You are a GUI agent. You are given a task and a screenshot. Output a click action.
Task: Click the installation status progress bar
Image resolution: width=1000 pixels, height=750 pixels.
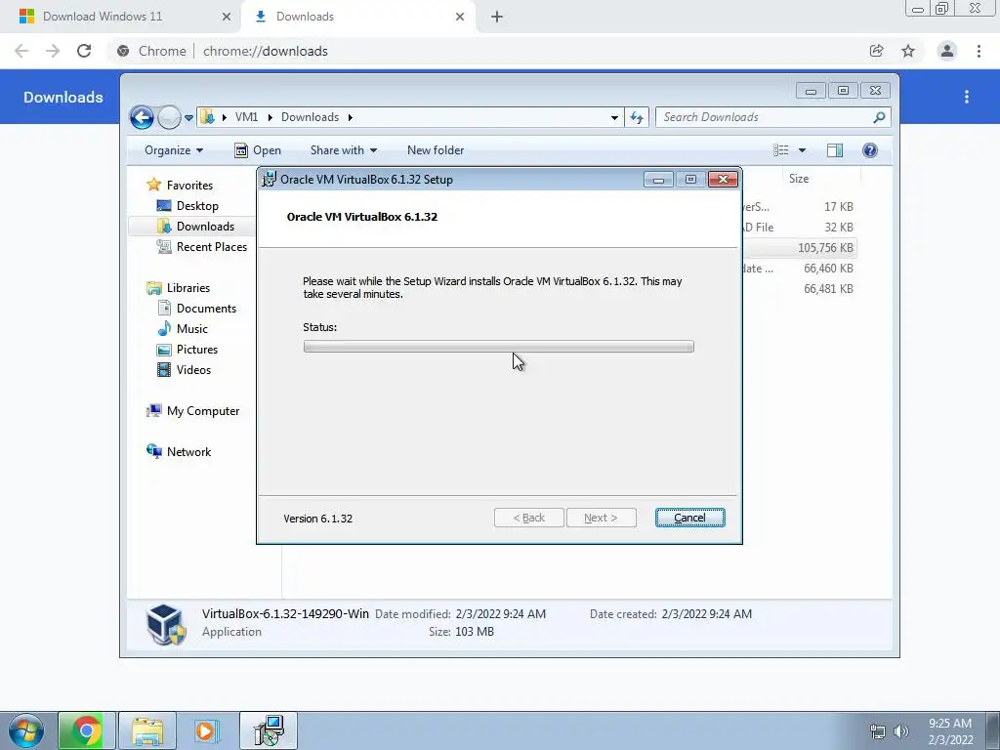click(x=499, y=347)
